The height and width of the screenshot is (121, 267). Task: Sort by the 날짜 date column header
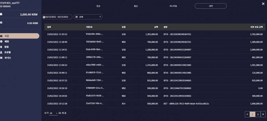(49, 27)
